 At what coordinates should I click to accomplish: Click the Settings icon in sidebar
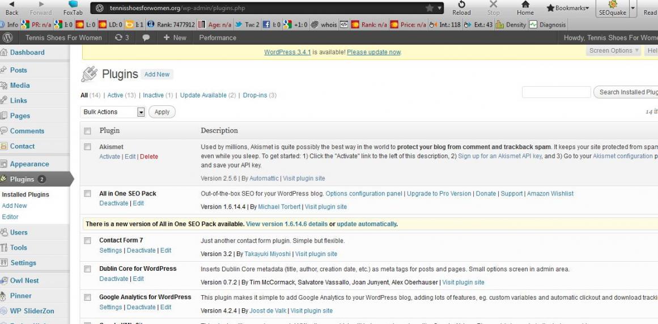tap(4, 263)
